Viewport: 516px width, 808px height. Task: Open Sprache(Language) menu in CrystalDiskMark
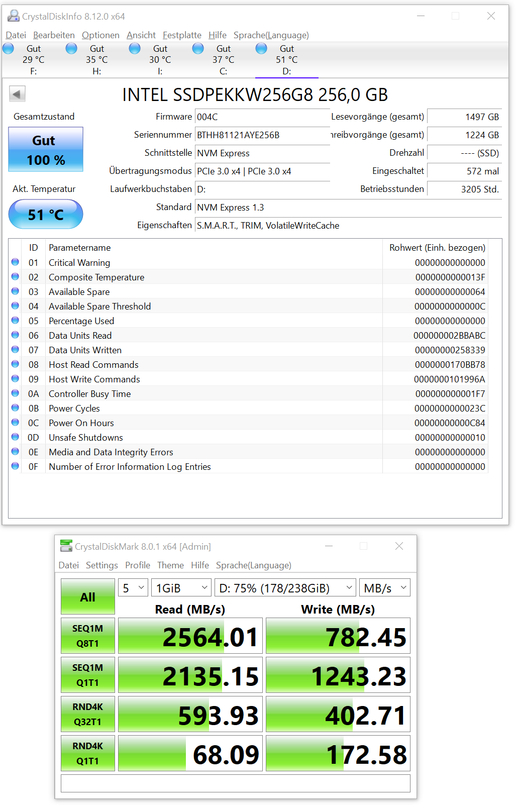tap(254, 565)
